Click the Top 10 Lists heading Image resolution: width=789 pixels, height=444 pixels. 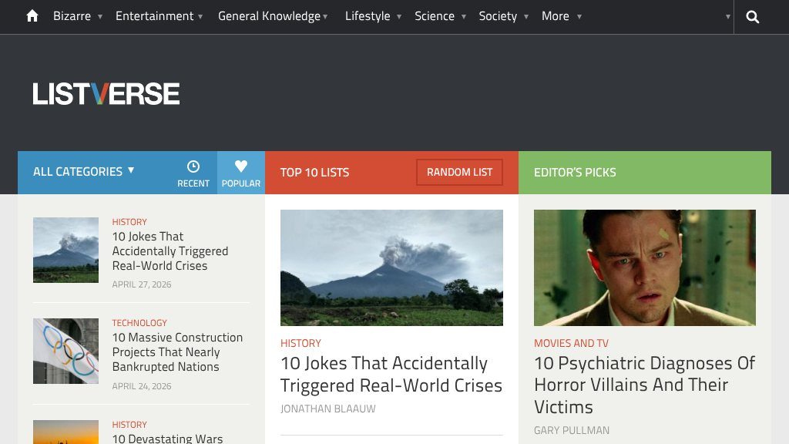[314, 173]
